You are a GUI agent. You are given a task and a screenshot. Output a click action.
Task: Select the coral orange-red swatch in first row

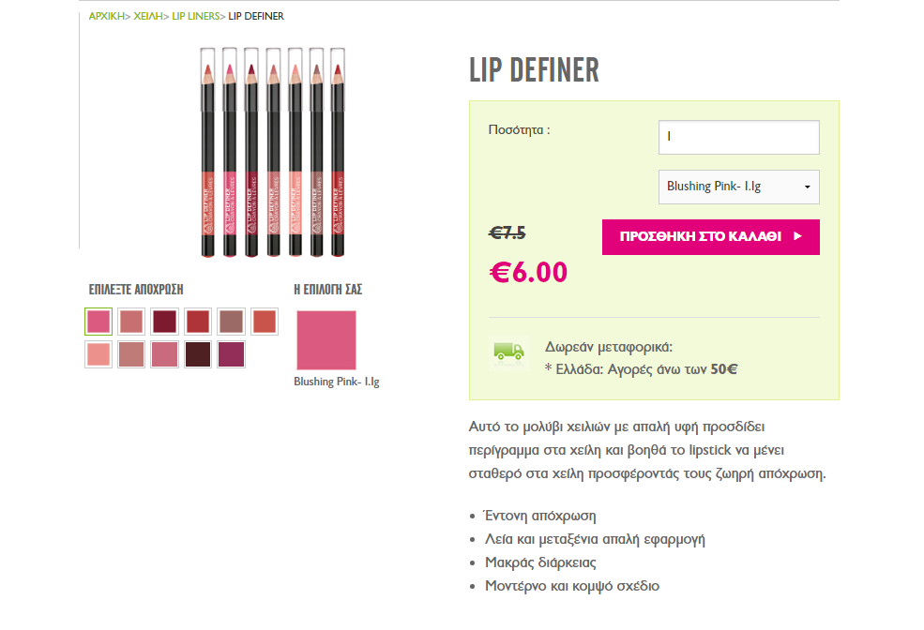point(265,322)
